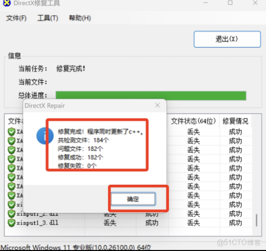Open the 帮助(H) menu

click(80, 18)
